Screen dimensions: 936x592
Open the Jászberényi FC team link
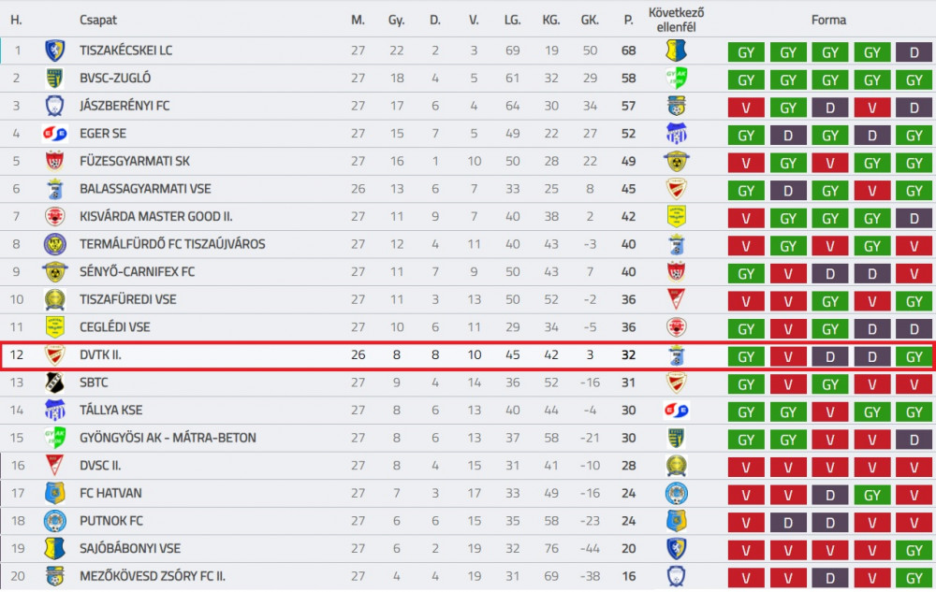point(124,106)
